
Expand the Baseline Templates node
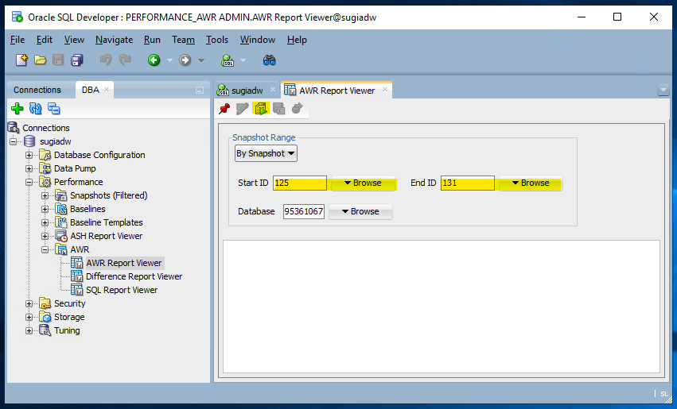[45, 222]
